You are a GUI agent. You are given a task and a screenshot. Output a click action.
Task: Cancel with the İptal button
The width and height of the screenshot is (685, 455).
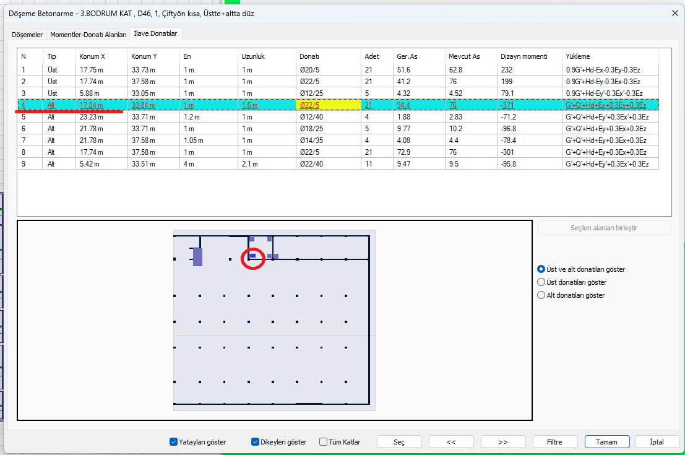pos(657,442)
